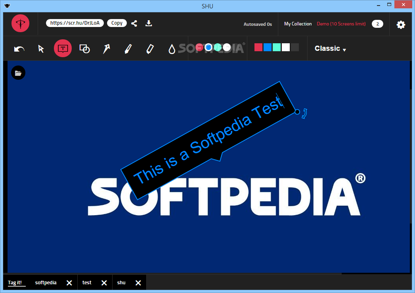Maximize the SHU window
The image size is (415, 293).
pyautogui.click(x=389, y=4)
